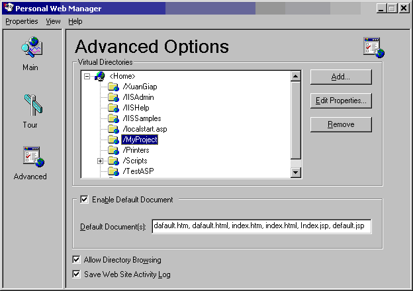Select the Advanced sidebar icon
The width and height of the screenshot is (413, 291).
click(x=30, y=157)
